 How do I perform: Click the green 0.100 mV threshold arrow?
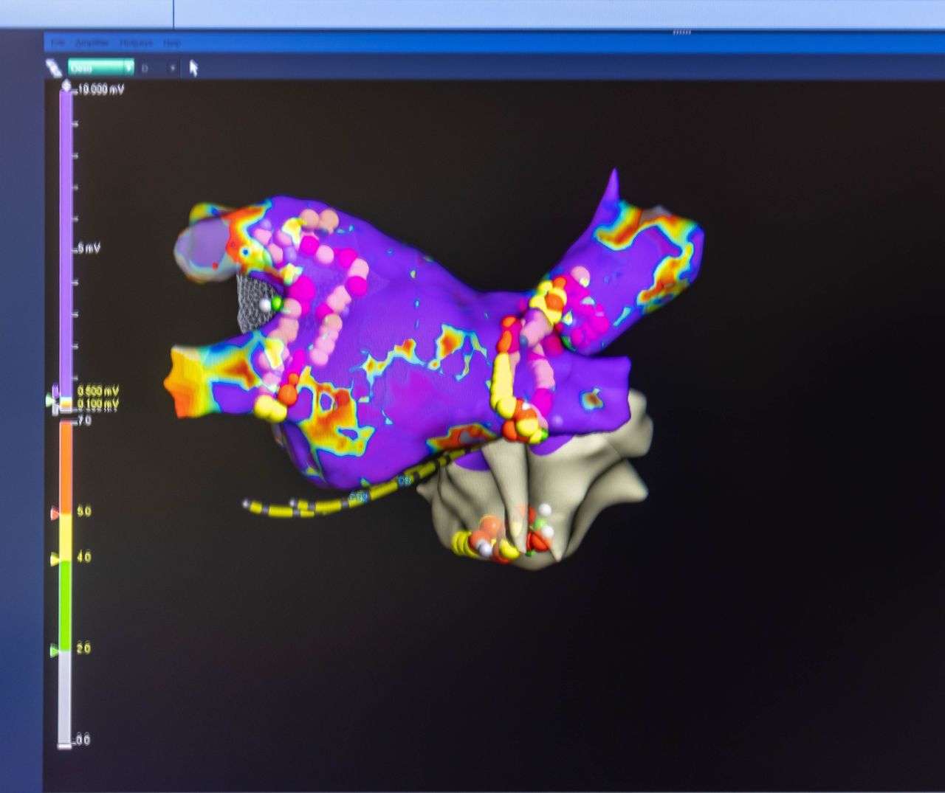pos(50,400)
